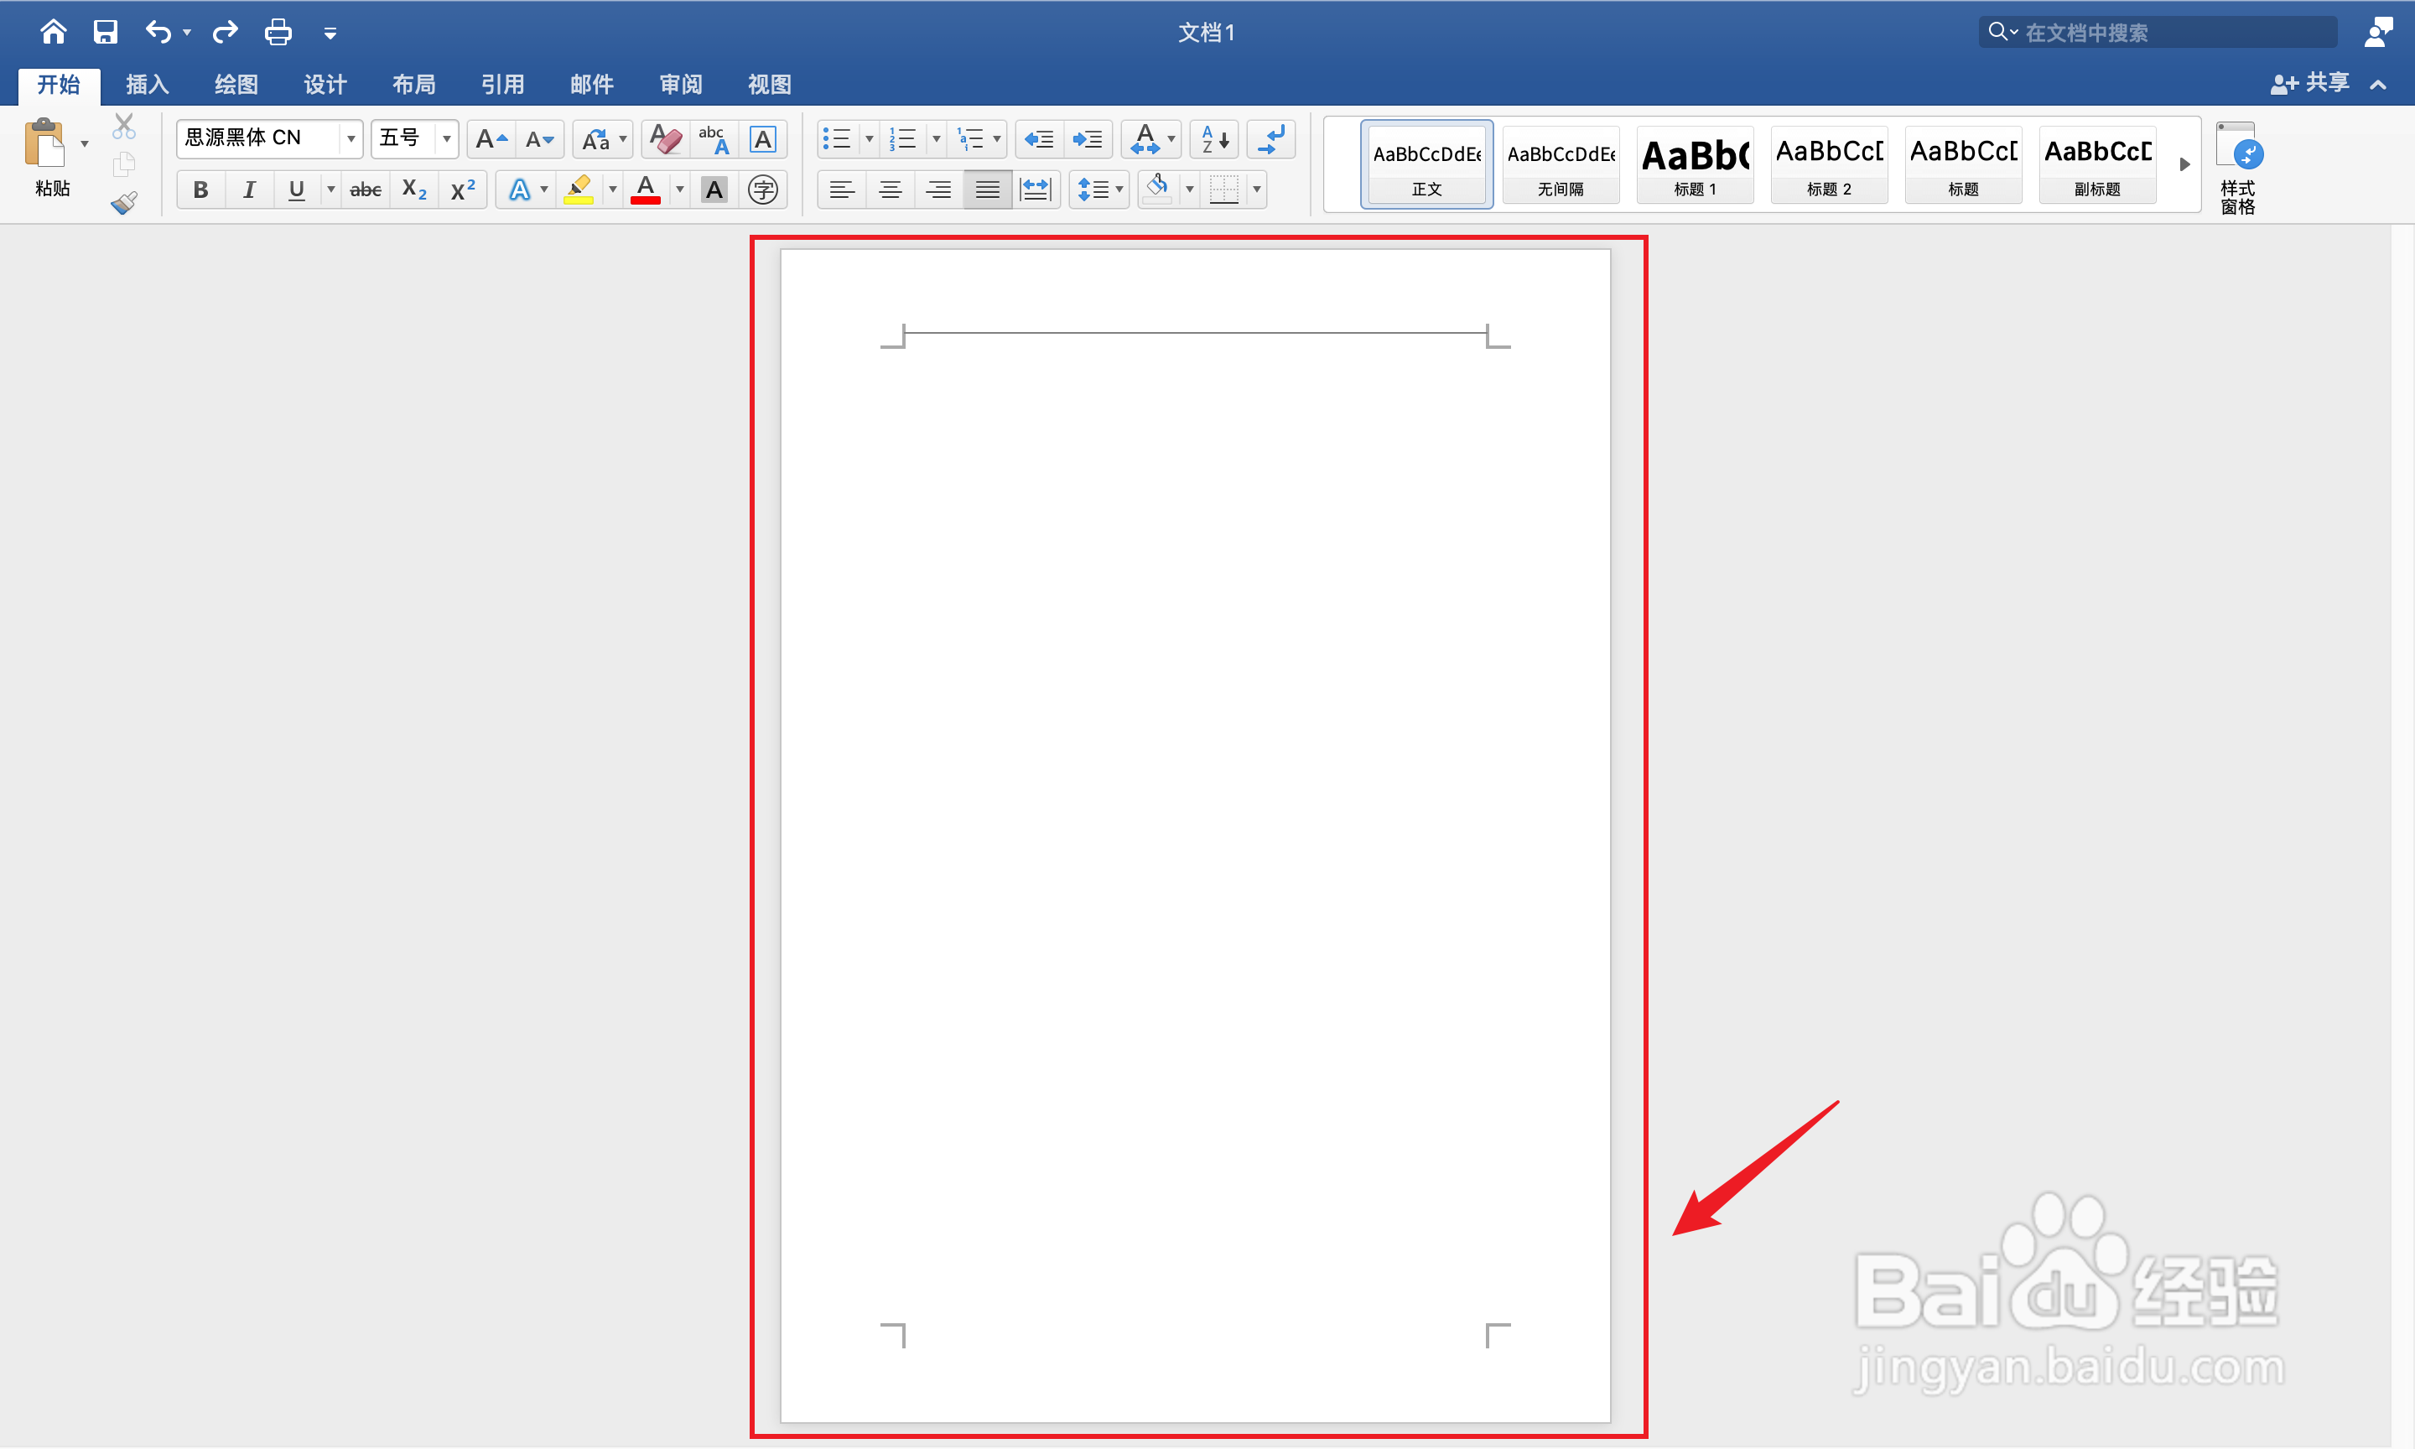Image resolution: width=2415 pixels, height=1449 pixels.
Task: Toggle Bold formatting
Action: [200, 190]
